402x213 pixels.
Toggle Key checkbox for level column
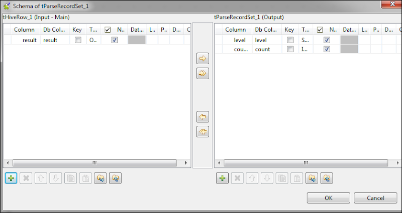(290, 40)
